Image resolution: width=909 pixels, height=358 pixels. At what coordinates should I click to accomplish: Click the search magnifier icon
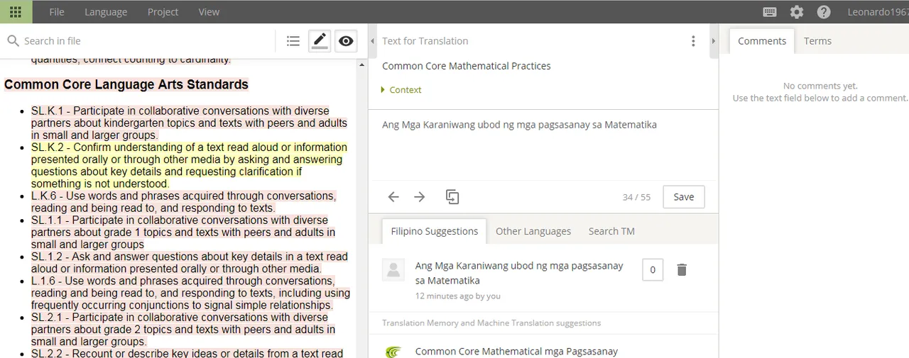tap(13, 41)
